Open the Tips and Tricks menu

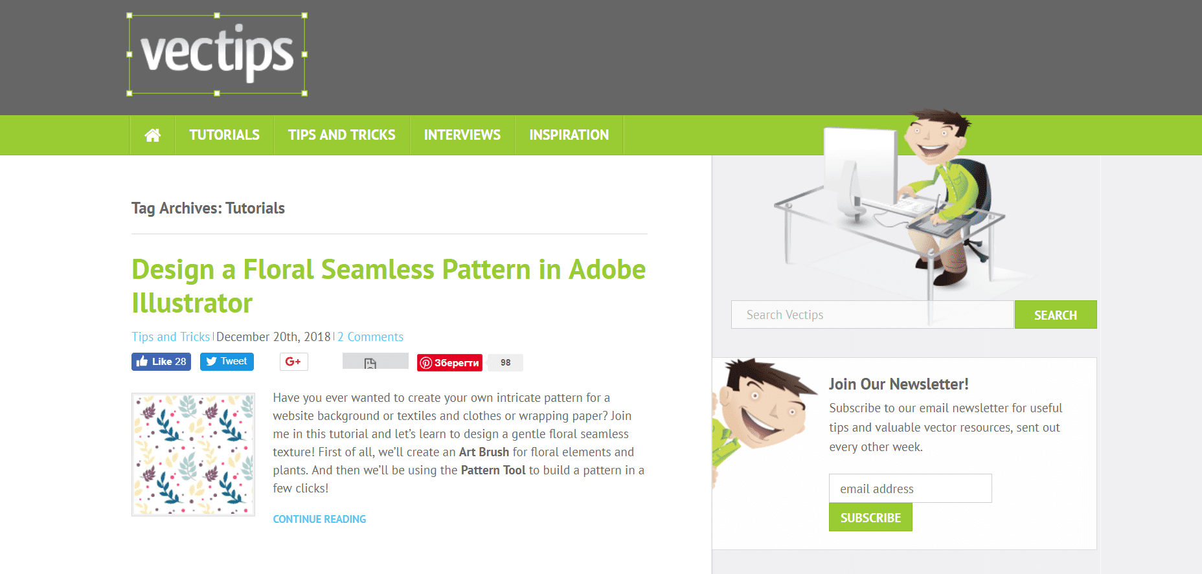point(342,135)
